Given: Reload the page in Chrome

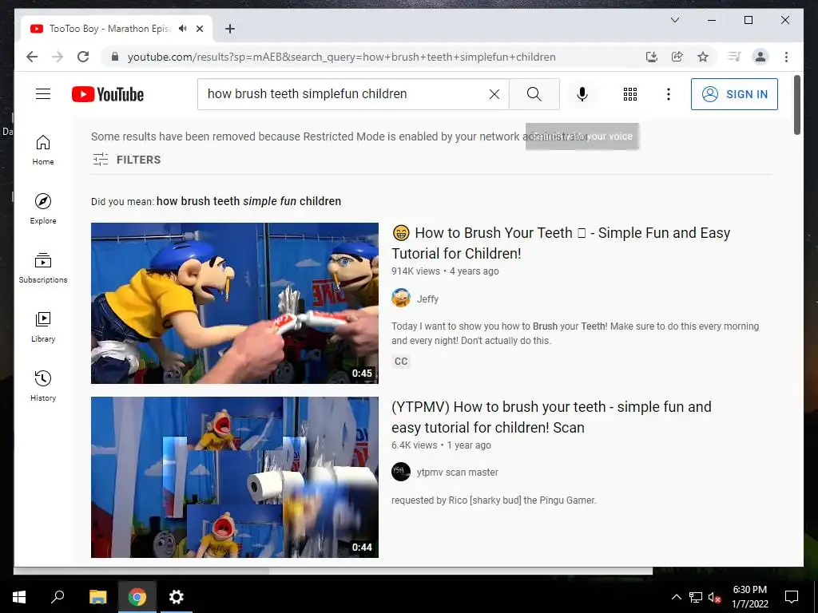Looking at the screenshot, I should (x=83, y=57).
